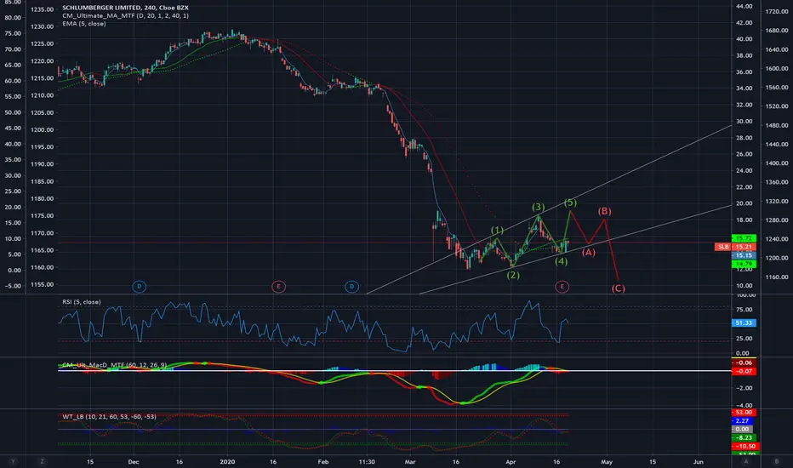Select the SCHLUMBERGER LIMITED chart title legend
This screenshot has width=793, height=468.
(125, 8)
